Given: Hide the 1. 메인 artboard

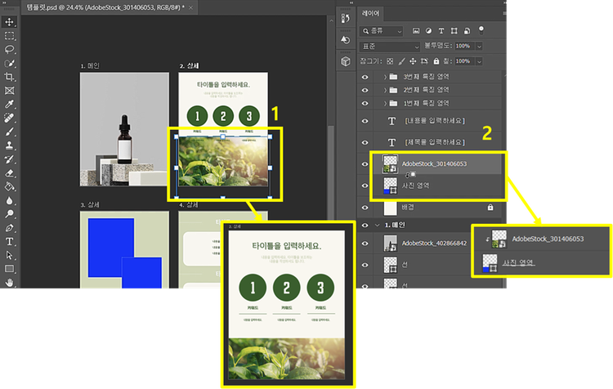Looking at the screenshot, I should (x=365, y=226).
